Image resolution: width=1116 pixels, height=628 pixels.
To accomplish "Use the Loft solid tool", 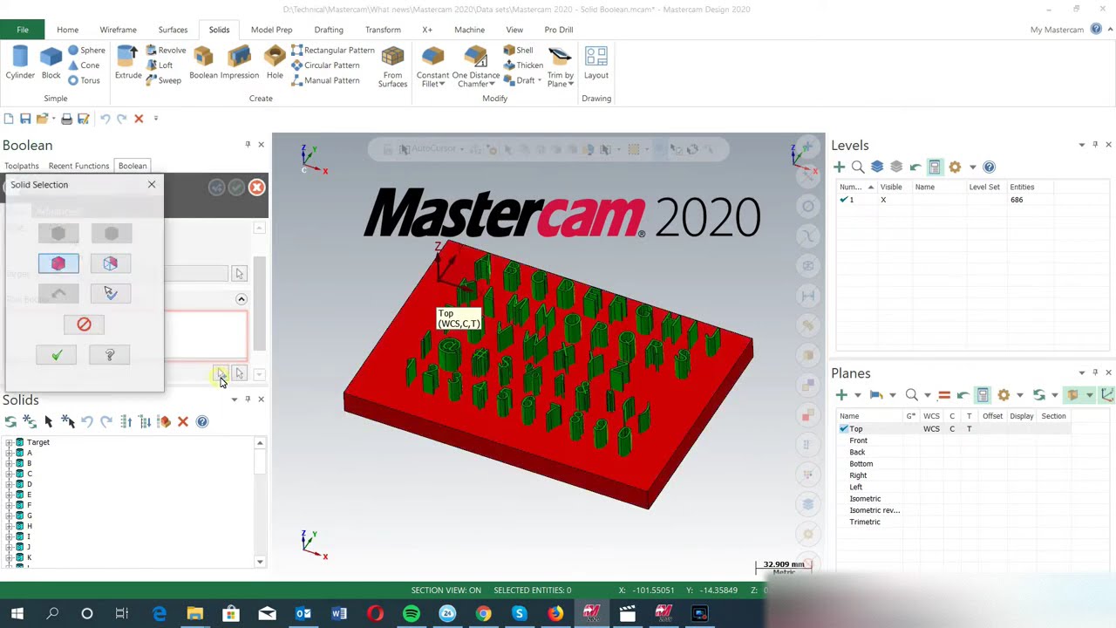I will coord(159,65).
